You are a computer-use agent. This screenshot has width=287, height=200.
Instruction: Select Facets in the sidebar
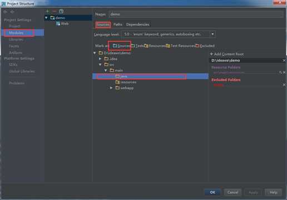[14, 46]
